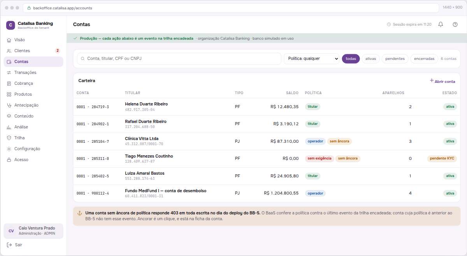The width and height of the screenshot is (467, 256).
Task: Click the Antecipação icon in sidebar
Action: (x=9, y=105)
